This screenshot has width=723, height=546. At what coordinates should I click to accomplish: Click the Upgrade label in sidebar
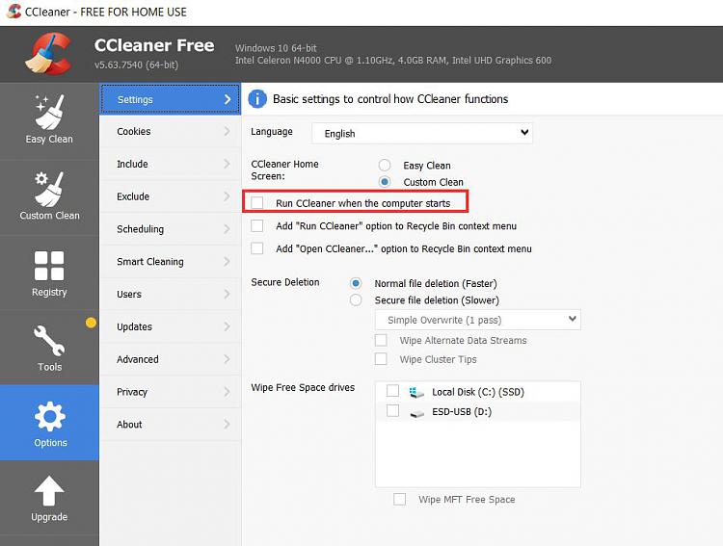49,517
